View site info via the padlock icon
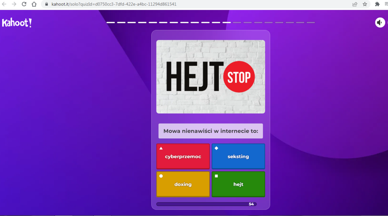 [46, 4]
